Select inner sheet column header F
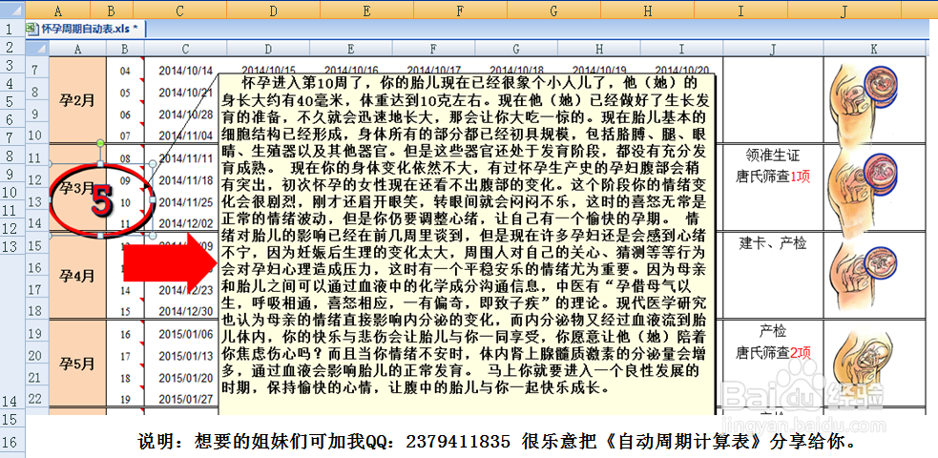 tap(434, 49)
